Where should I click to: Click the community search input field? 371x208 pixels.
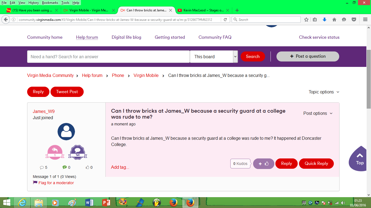tap(108, 57)
